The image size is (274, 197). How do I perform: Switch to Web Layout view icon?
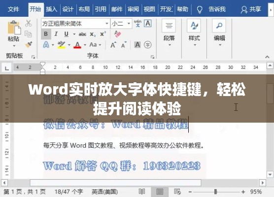coord(177,192)
